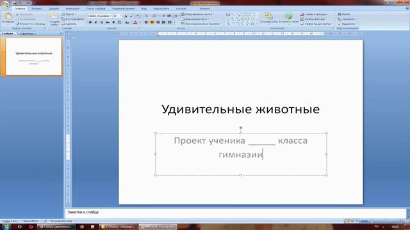Switch to the Insert (Вставка) ribbon tab

point(37,8)
